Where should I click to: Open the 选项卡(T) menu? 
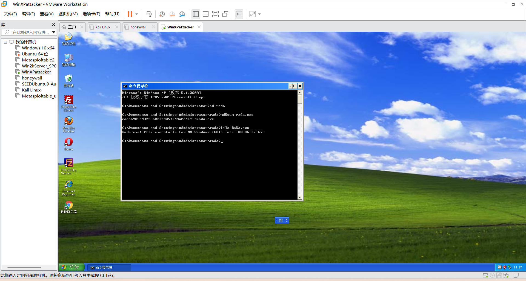[92, 14]
